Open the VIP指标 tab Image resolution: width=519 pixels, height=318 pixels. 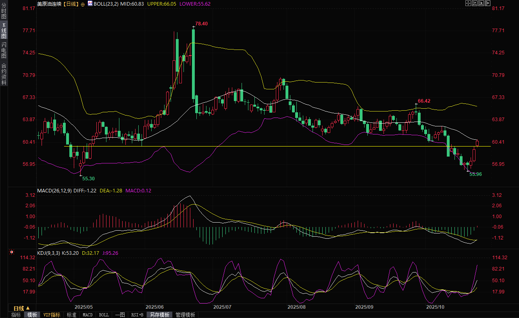point(52,315)
